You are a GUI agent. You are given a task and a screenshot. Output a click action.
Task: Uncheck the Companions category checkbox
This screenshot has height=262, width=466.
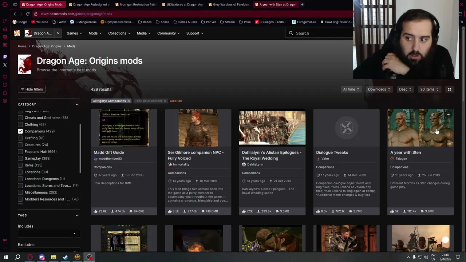[20, 131]
